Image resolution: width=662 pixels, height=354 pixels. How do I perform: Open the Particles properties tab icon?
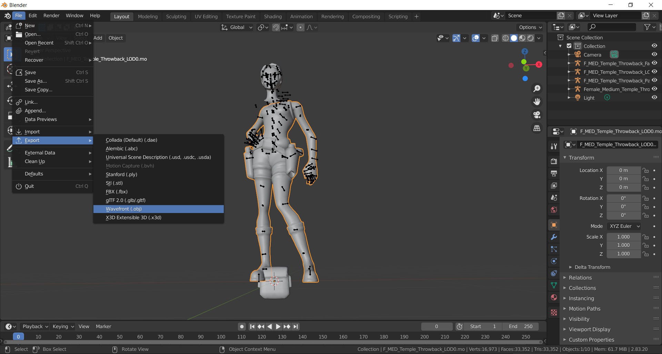554,249
